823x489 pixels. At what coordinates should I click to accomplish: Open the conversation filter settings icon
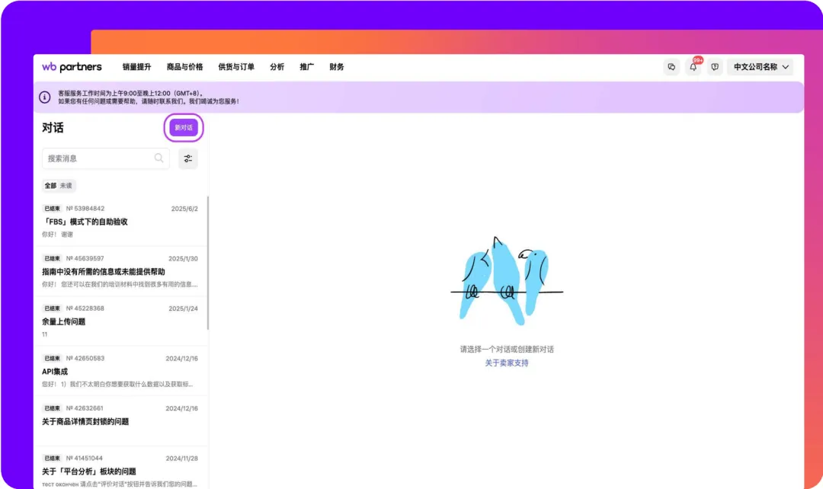point(187,158)
